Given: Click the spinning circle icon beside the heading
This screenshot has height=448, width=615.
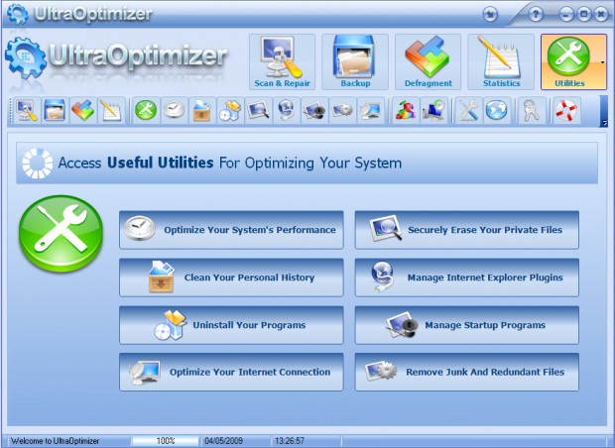Looking at the screenshot, I should pyautogui.click(x=38, y=164).
